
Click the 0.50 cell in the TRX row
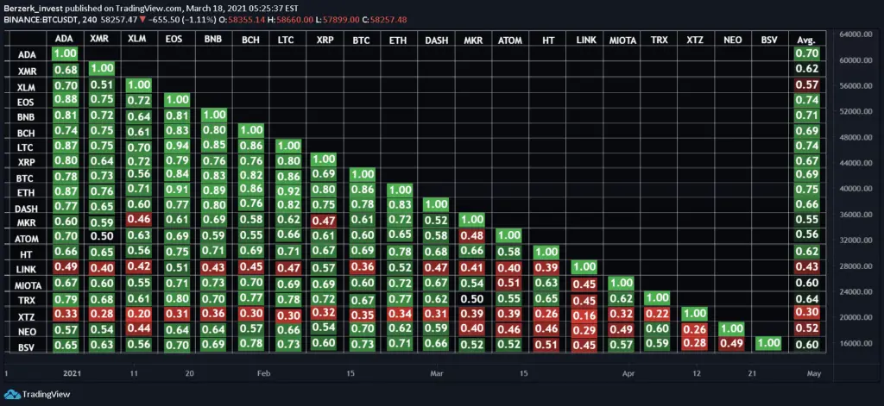click(472, 298)
